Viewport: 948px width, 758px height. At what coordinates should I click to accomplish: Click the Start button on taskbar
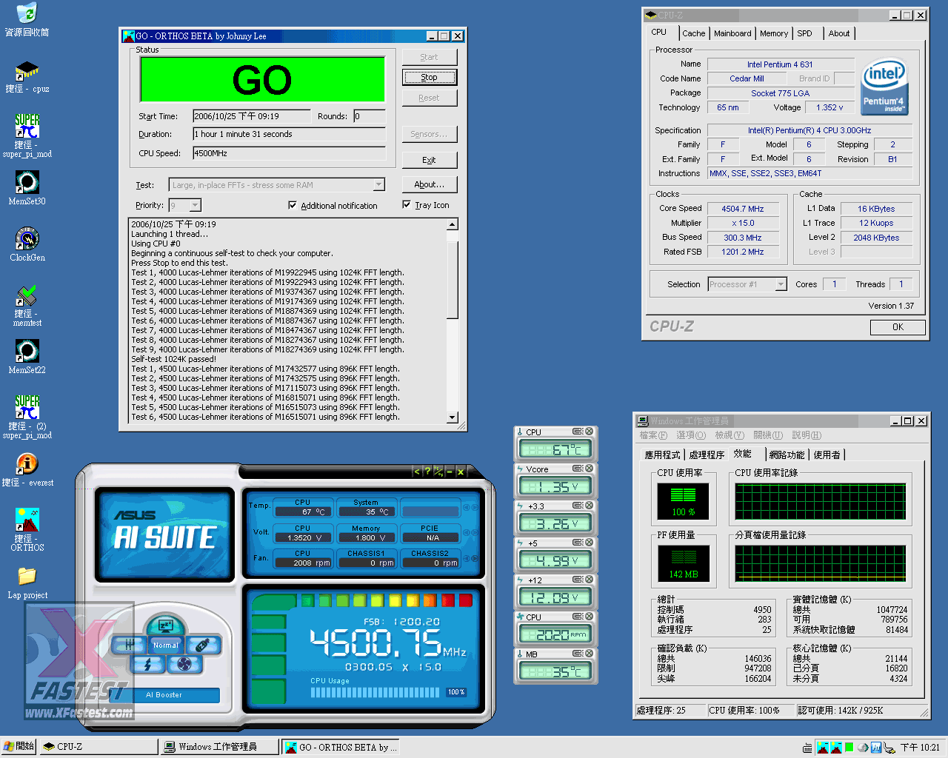click(19, 747)
